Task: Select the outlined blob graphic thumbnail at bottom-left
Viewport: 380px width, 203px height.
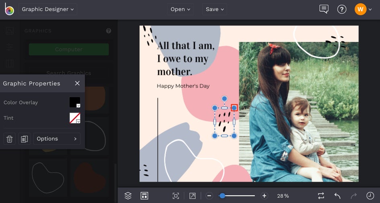Action: (48, 178)
